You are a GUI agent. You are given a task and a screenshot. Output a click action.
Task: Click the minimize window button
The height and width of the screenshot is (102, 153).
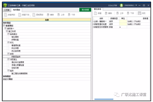(139, 5)
